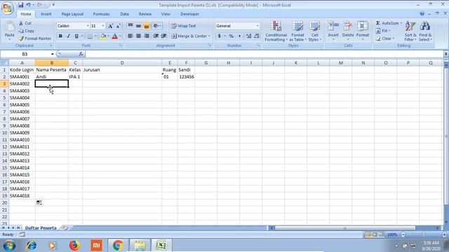Image resolution: width=449 pixels, height=252 pixels.
Task: Increase decimal places
Action: click(248, 36)
